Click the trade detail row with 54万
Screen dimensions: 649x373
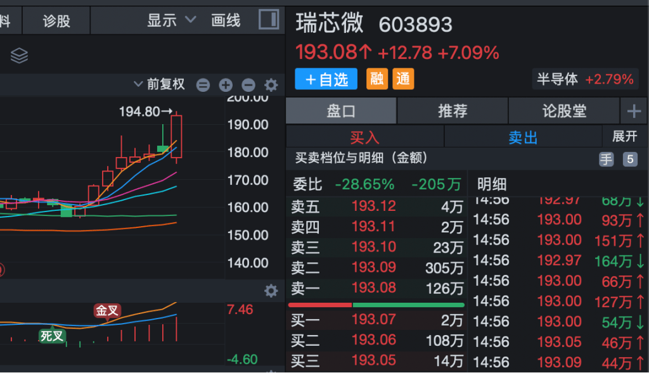558,322
